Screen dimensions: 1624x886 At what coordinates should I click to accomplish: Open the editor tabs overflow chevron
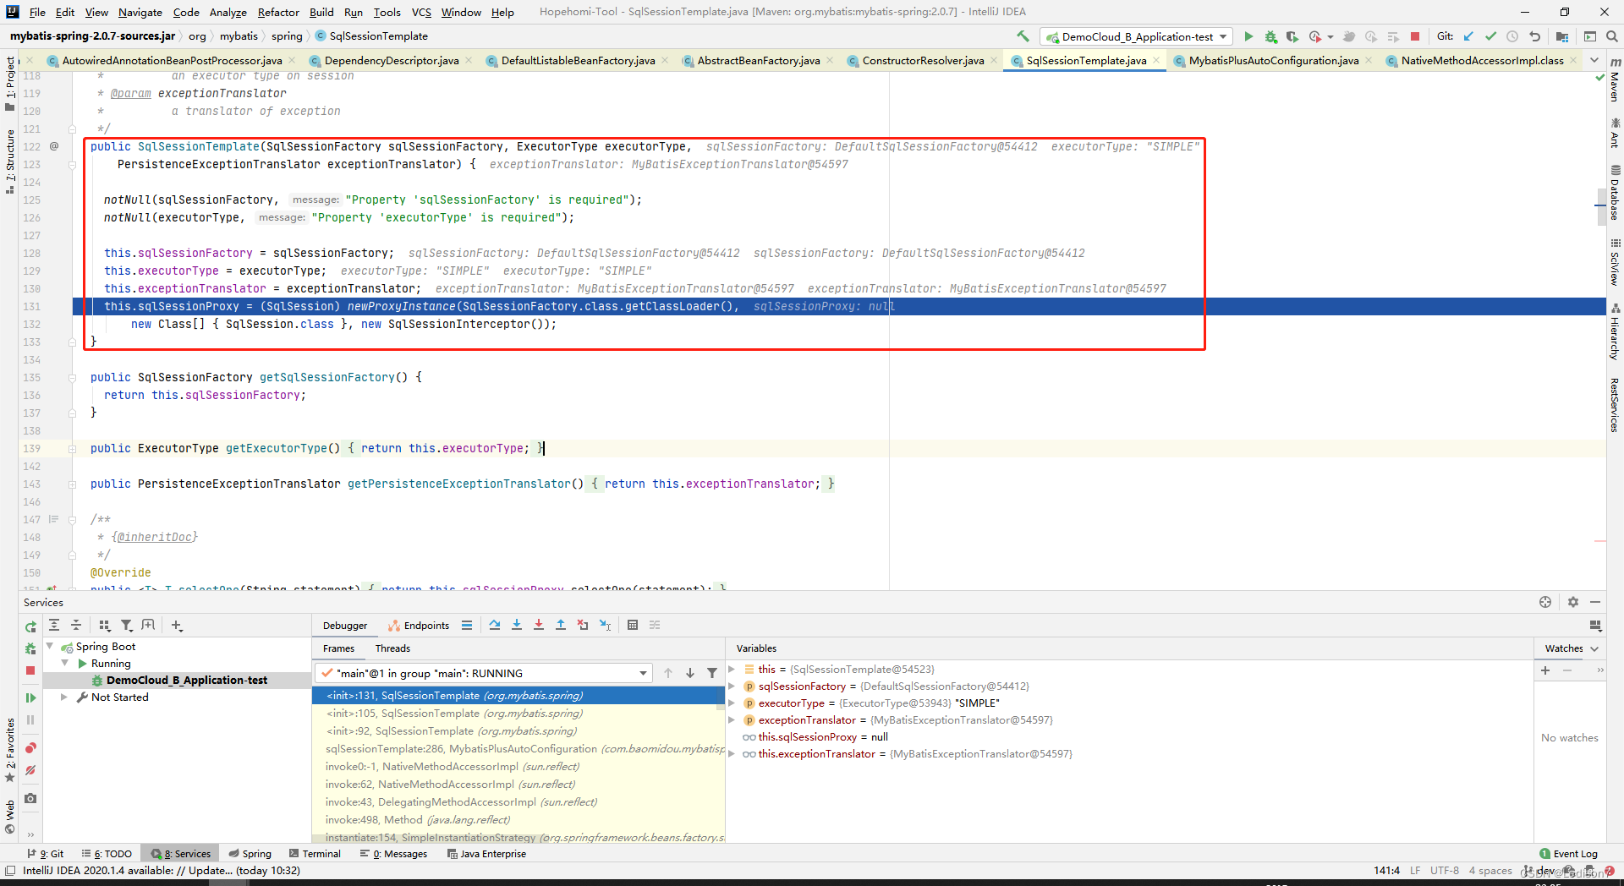[x=1594, y=60]
